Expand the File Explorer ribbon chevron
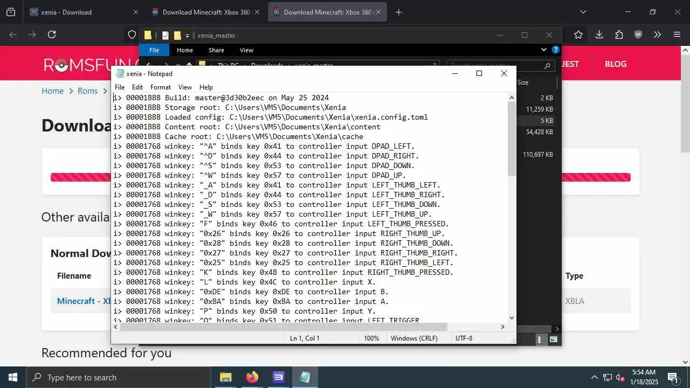Screen dimensions: 690x388 (x=543, y=50)
